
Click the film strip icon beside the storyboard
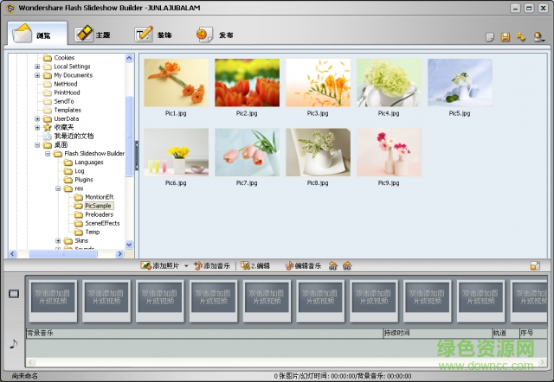pyautogui.click(x=13, y=294)
